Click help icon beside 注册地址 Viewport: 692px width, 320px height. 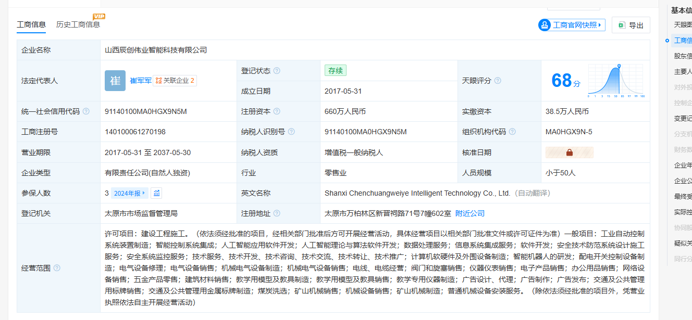[277, 213]
